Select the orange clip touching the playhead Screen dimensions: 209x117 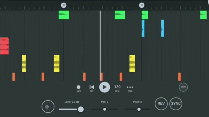[102, 77]
